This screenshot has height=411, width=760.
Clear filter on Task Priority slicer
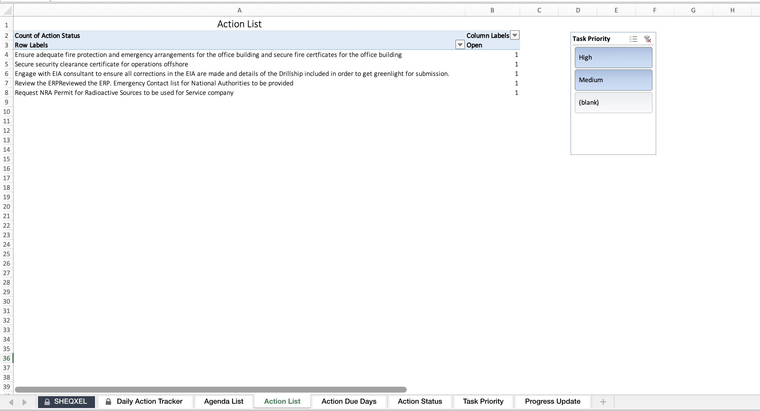tap(647, 39)
